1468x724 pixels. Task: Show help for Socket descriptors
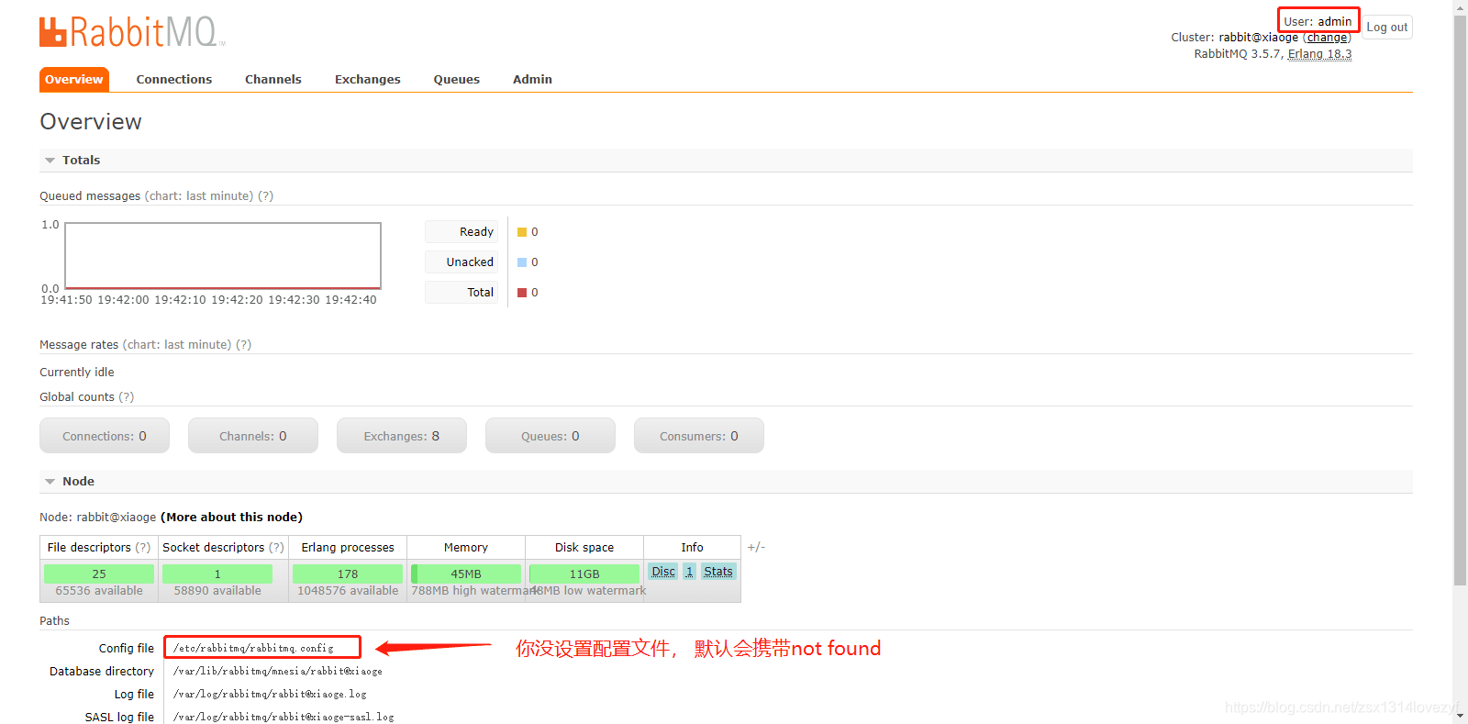point(276,548)
